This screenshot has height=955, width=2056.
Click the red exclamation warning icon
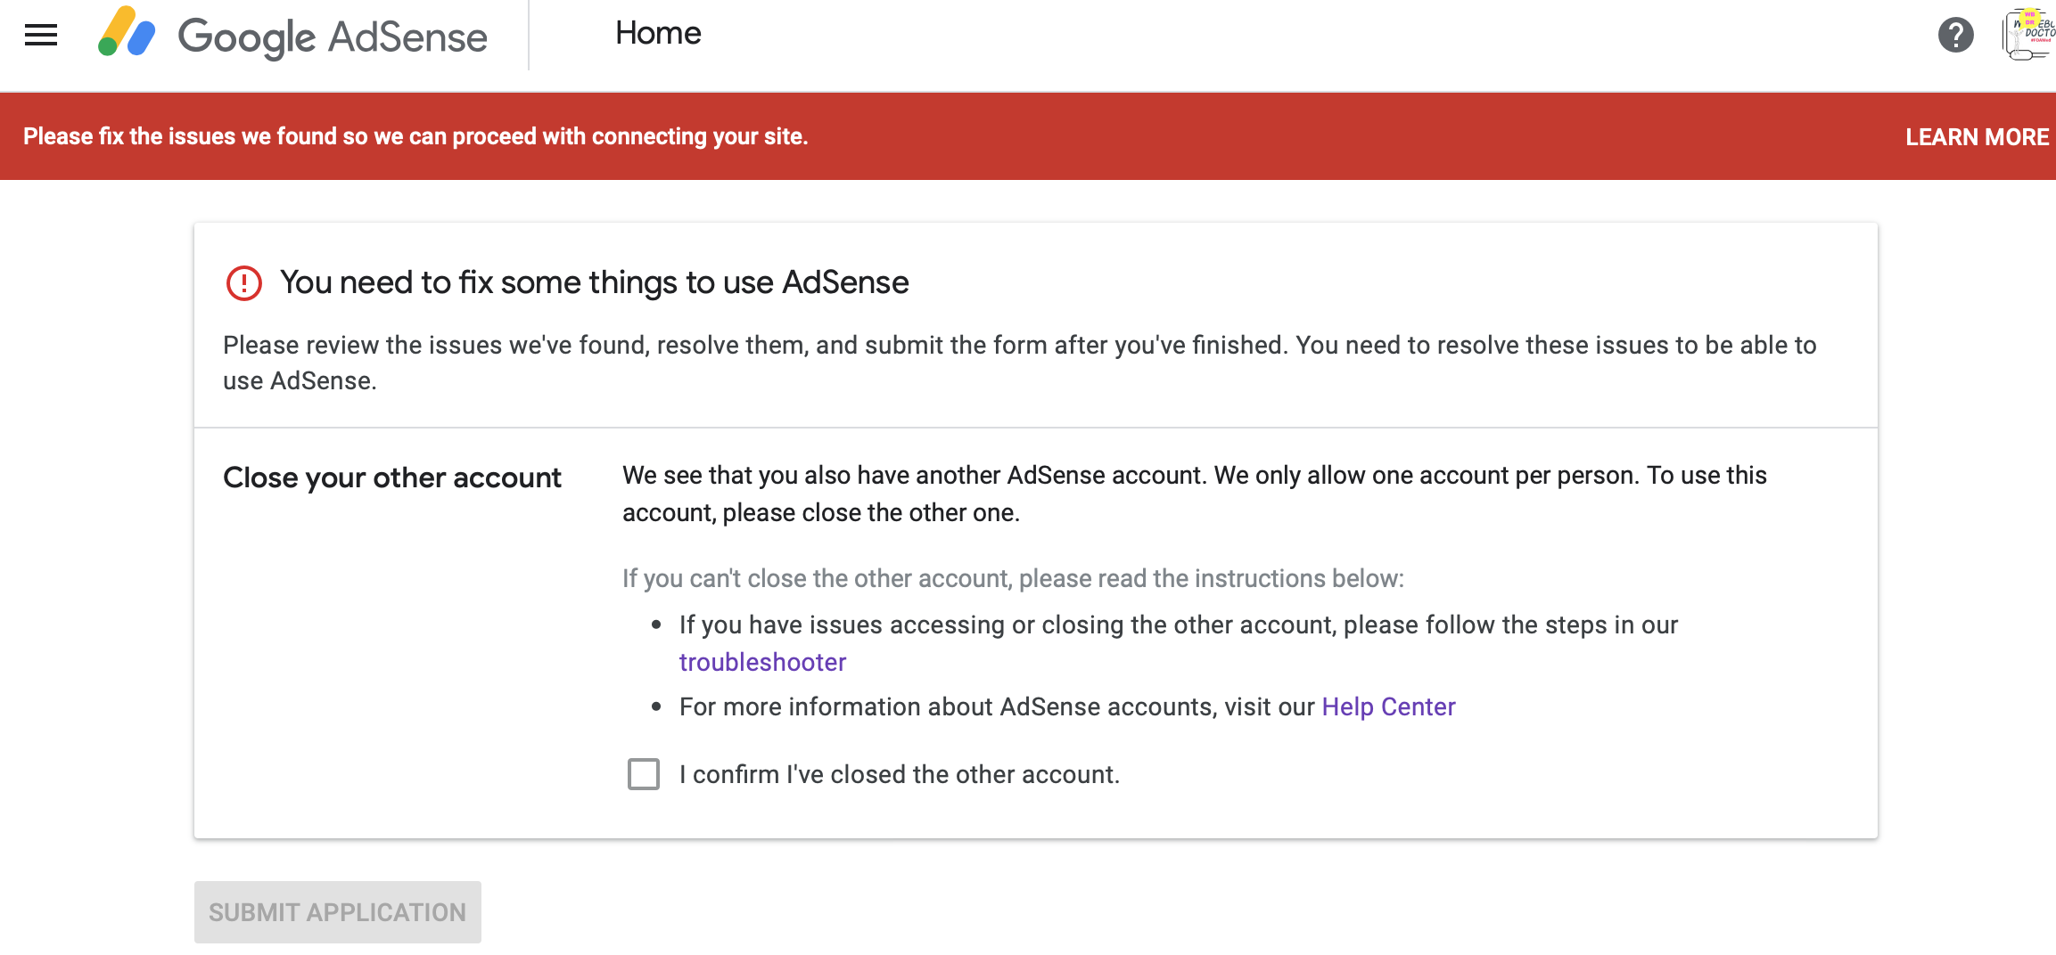tap(243, 283)
